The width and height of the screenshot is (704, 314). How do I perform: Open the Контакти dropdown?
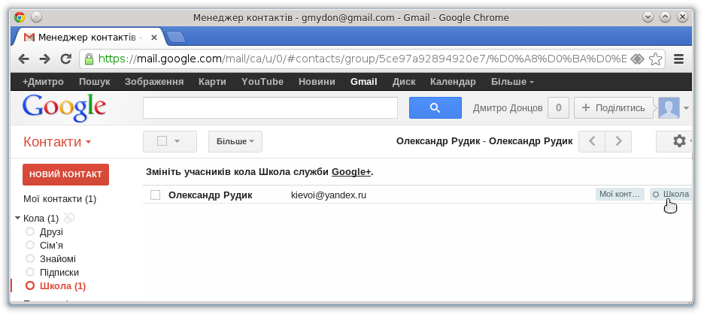57,142
